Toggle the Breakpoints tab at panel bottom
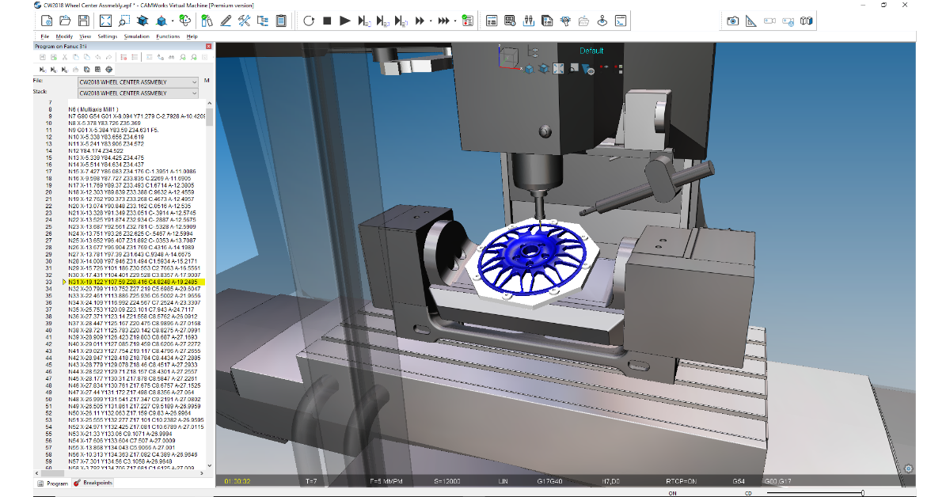This screenshot has height=497, width=950. [93, 483]
